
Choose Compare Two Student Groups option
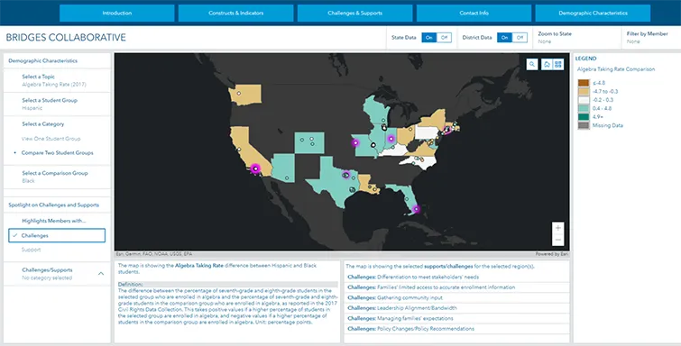[x=58, y=153]
